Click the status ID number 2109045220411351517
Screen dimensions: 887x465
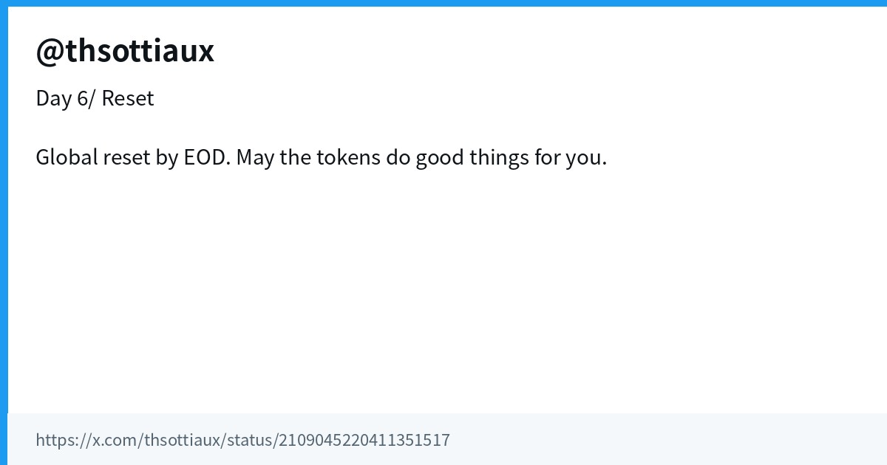364,440
